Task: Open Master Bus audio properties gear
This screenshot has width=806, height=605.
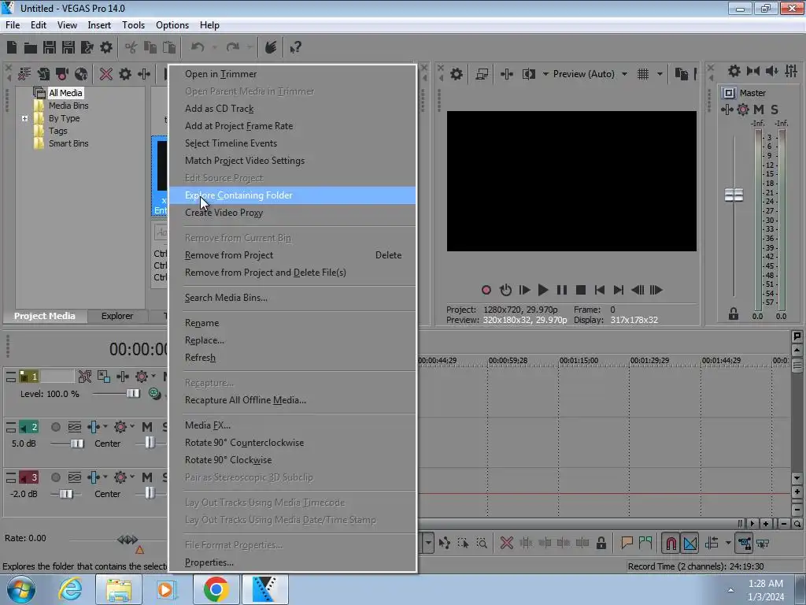Action: coord(734,71)
